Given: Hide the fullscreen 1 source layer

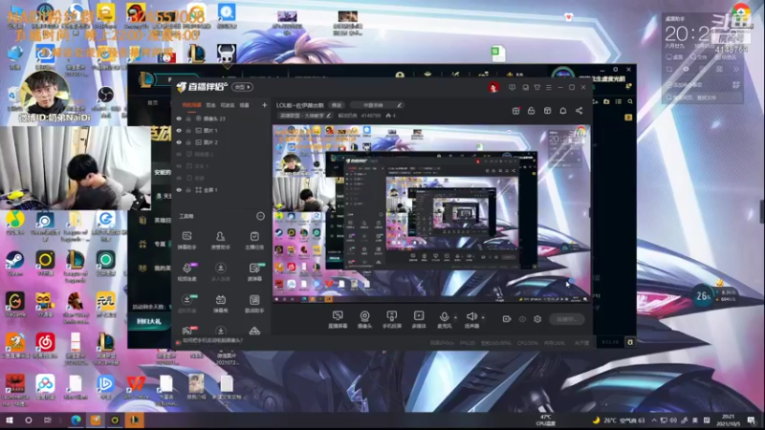Looking at the screenshot, I should [179, 190].
